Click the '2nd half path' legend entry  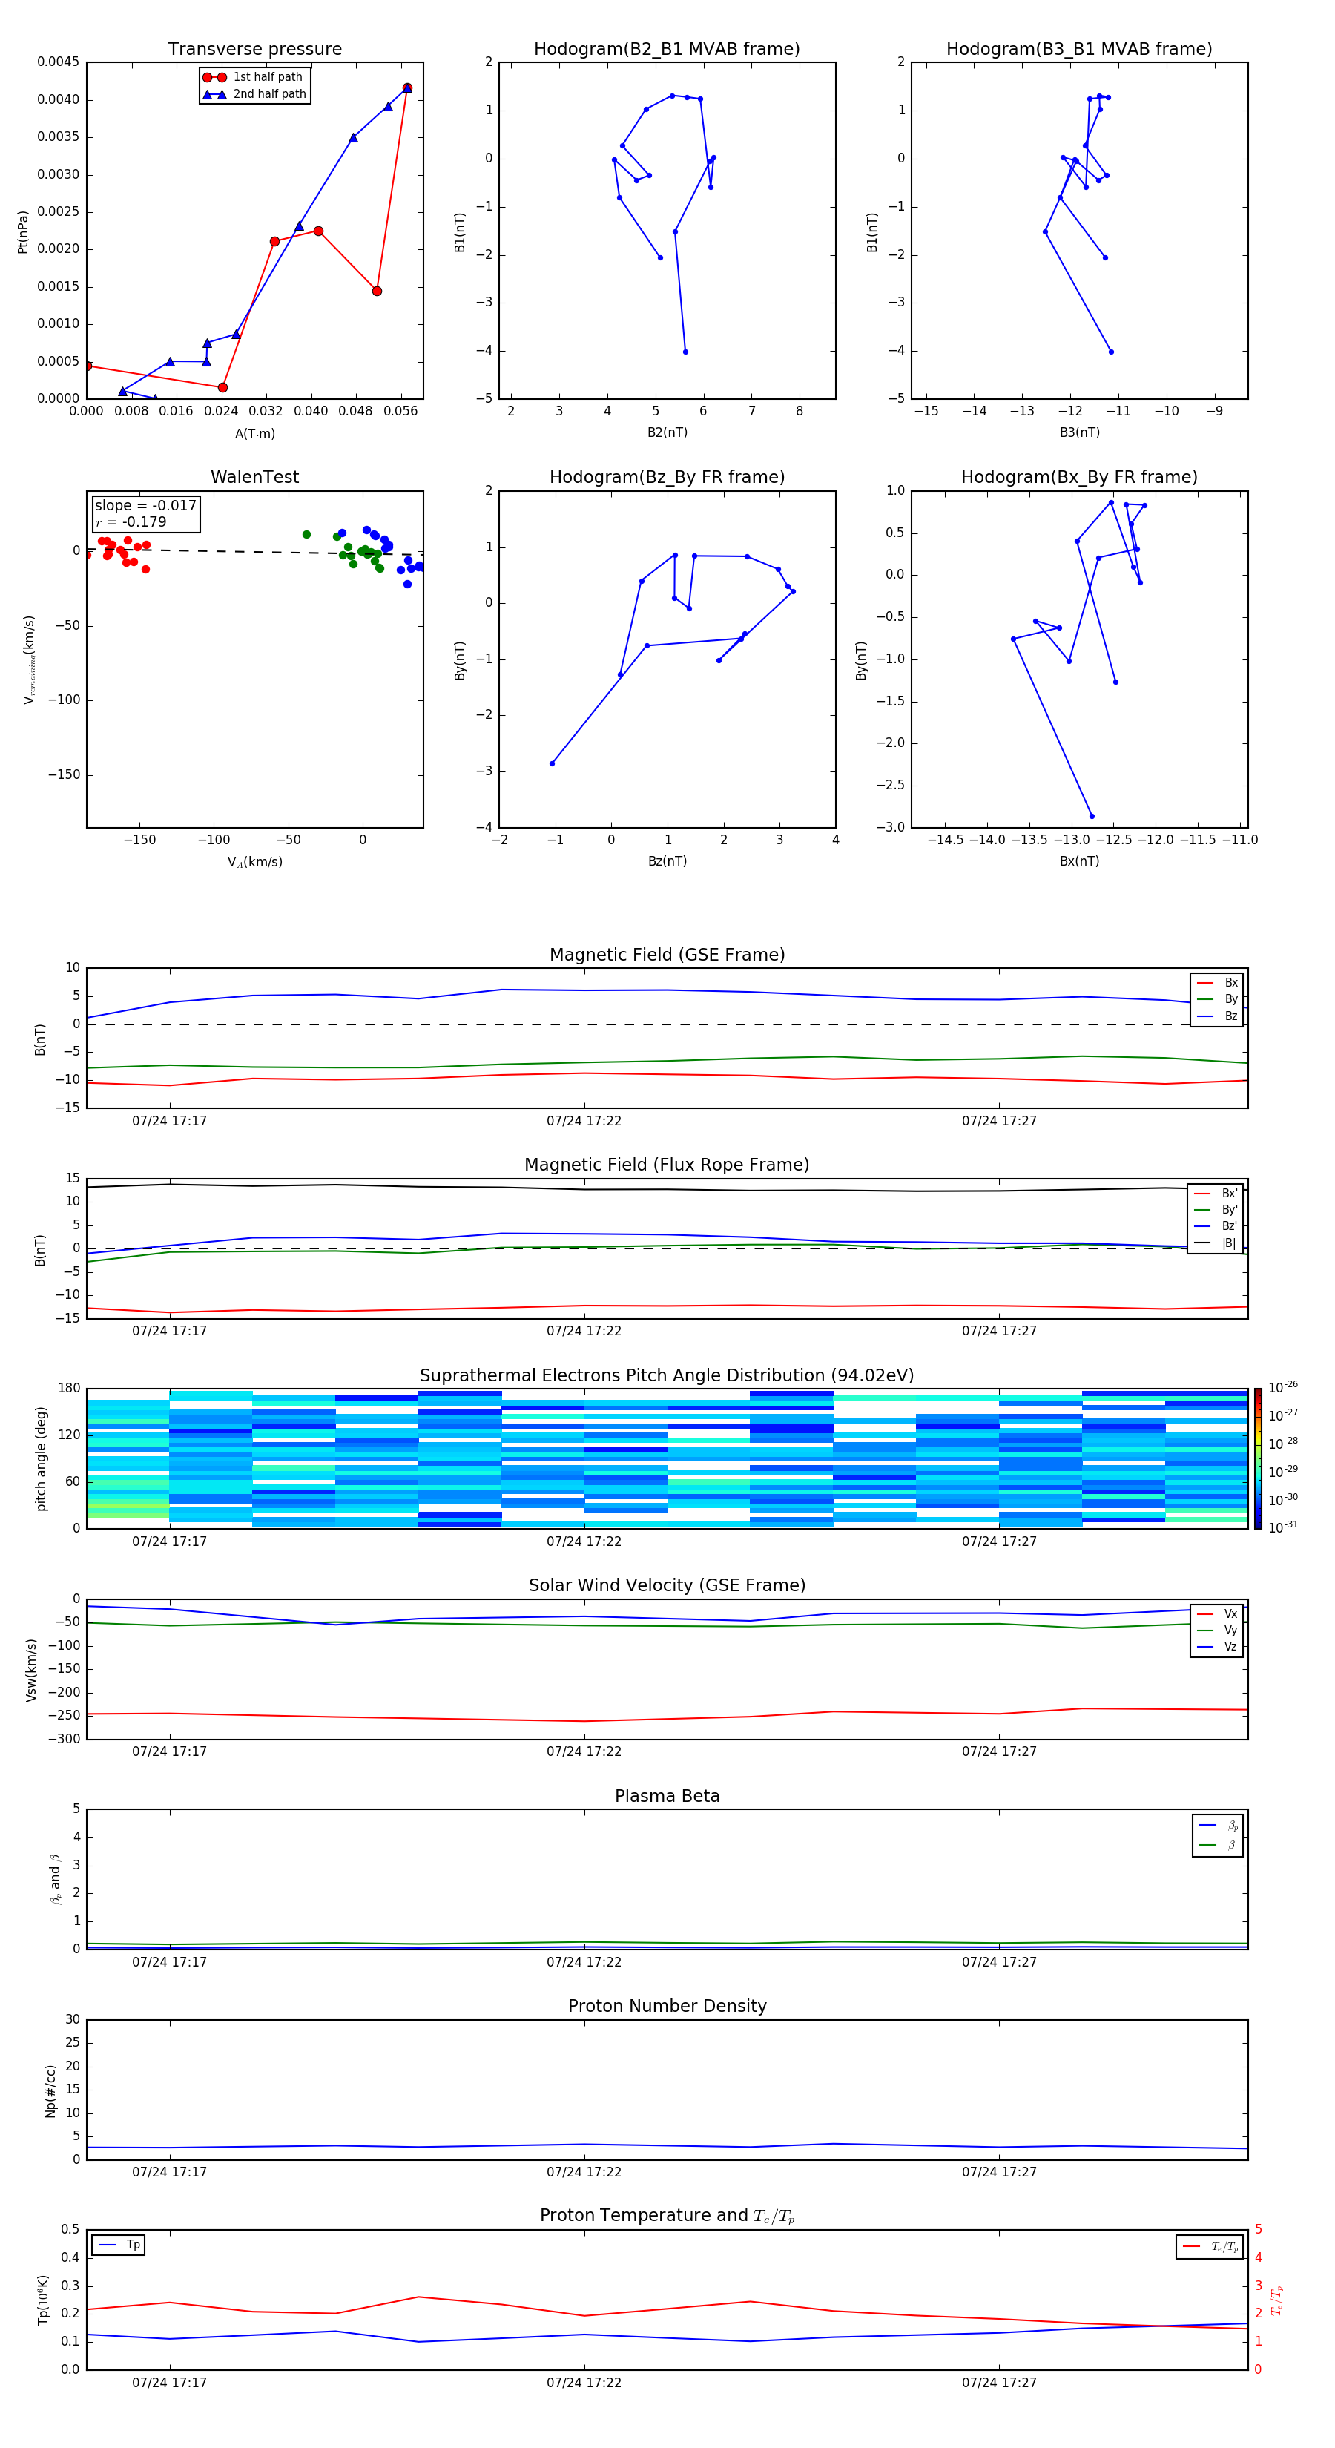pyautogui.click(x=254, y=94)
